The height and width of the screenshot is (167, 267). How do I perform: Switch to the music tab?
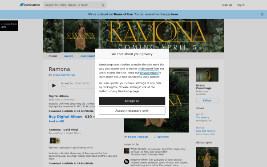click(x=53, y=56)
